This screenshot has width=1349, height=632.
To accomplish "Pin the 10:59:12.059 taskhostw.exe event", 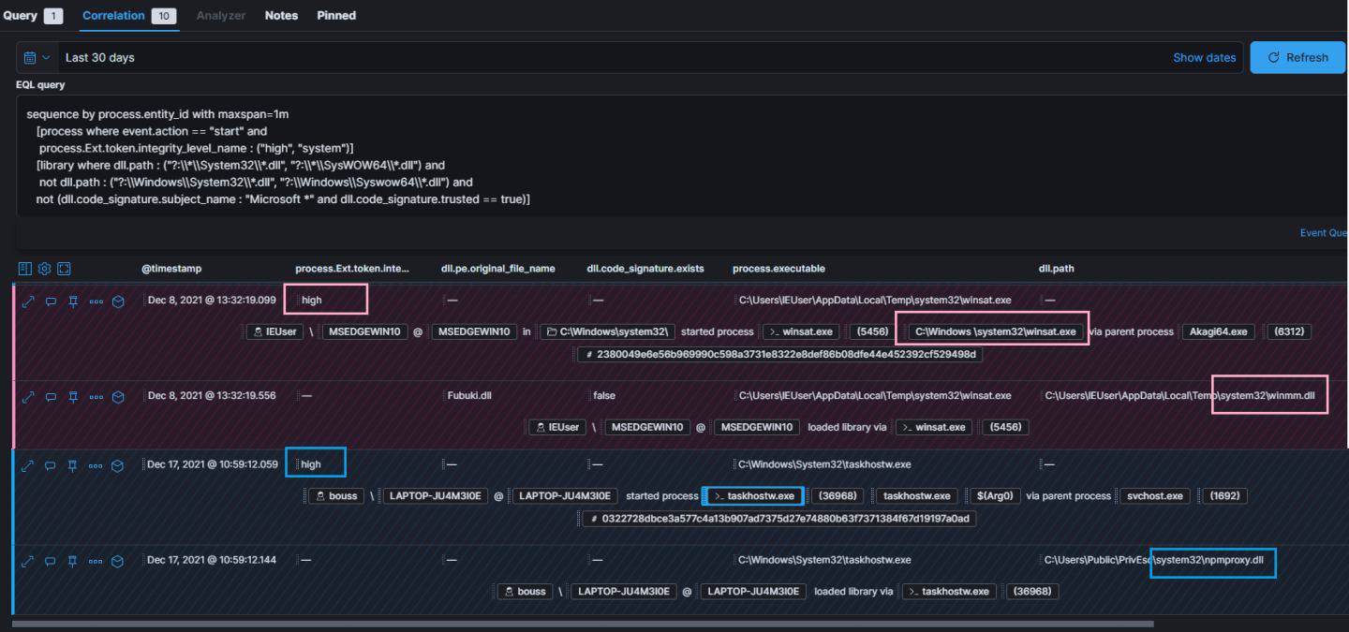I will [x=72, y=464].
